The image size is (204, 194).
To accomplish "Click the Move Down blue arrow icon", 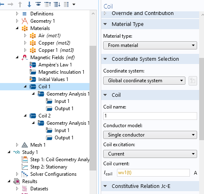I will click(x=29, y=4).
